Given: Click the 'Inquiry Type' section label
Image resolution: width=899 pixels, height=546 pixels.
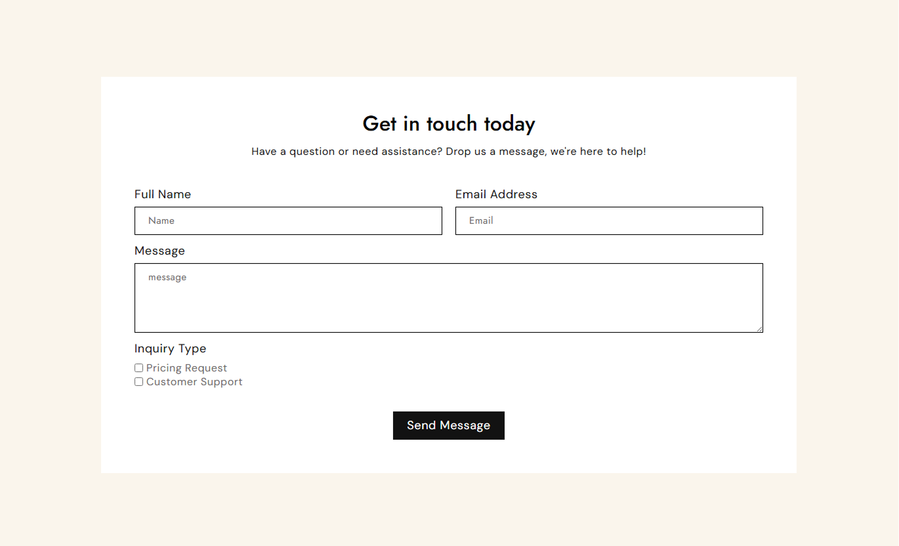Looking at the screenshot, I should point(170,348).
